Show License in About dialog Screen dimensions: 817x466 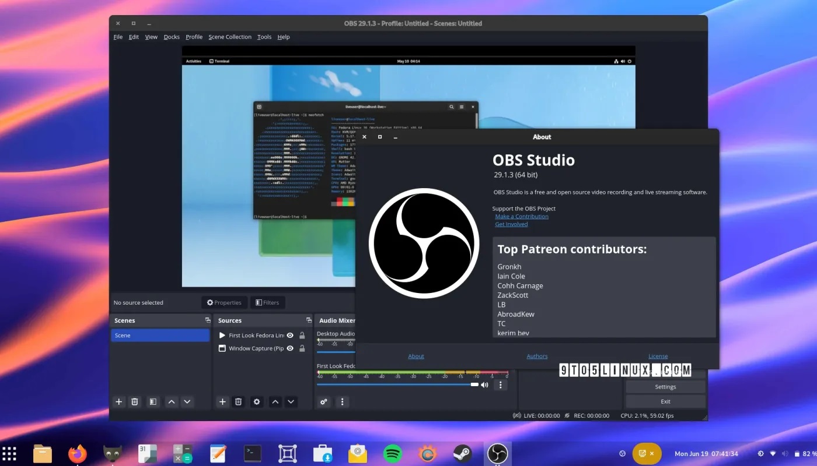658,356
